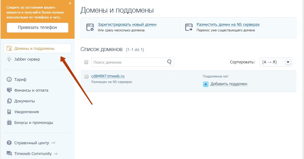Click the Тариф sidebar icon
The width and height of the screenshot is (304, 159).
coord(9,80)
